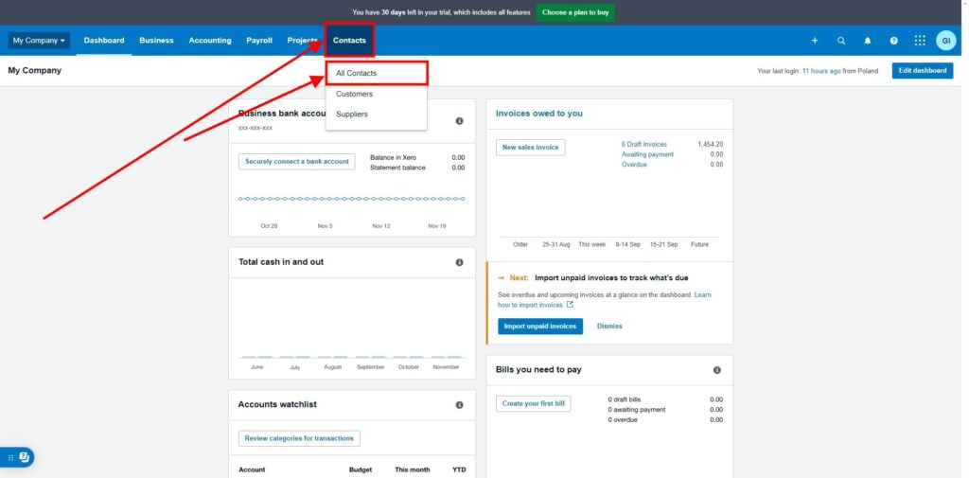The height and width of the screenshot is (478, 969).
Task: Click Securely connect a bank account
Action: click(x=296, y=162)
